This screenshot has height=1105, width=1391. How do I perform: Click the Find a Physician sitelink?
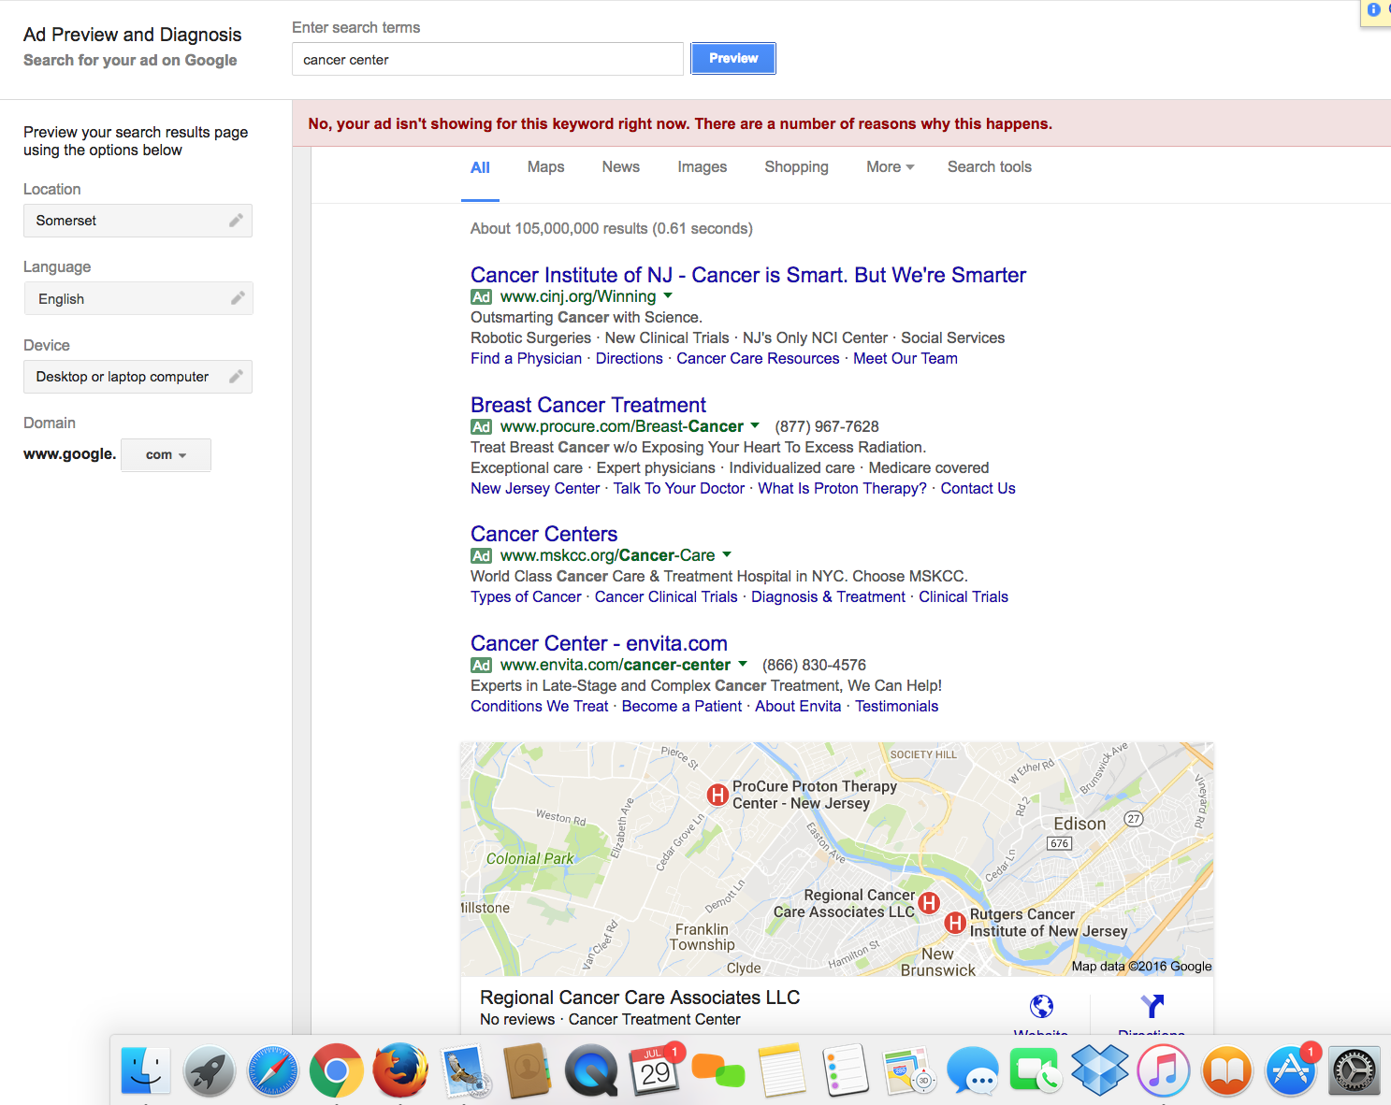tap(526, 358)
